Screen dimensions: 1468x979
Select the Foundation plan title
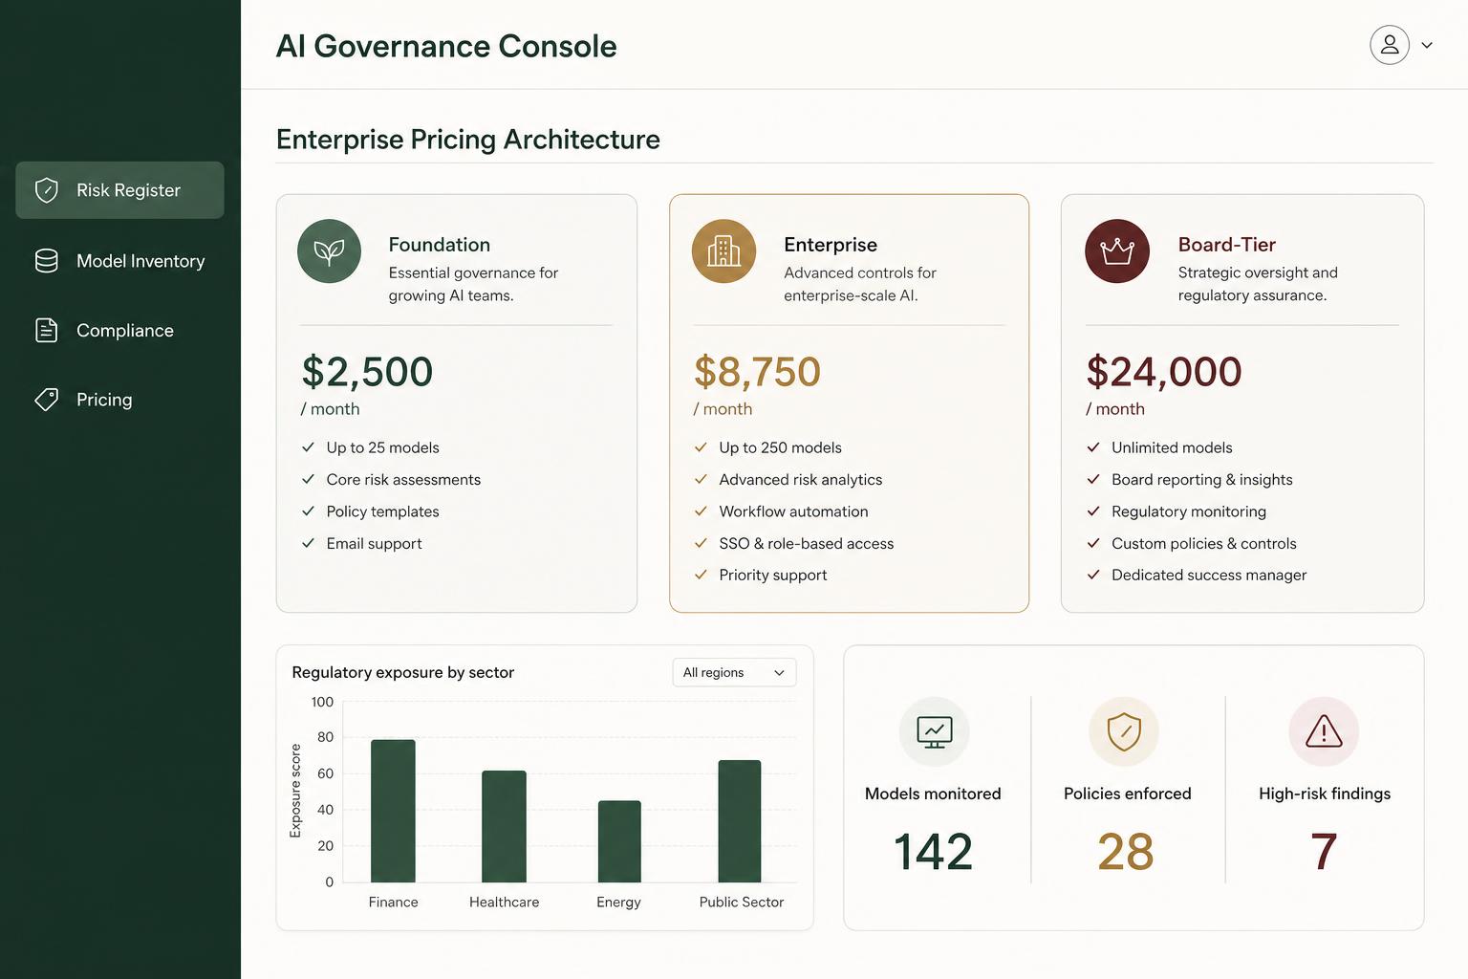tap(439, 245)
